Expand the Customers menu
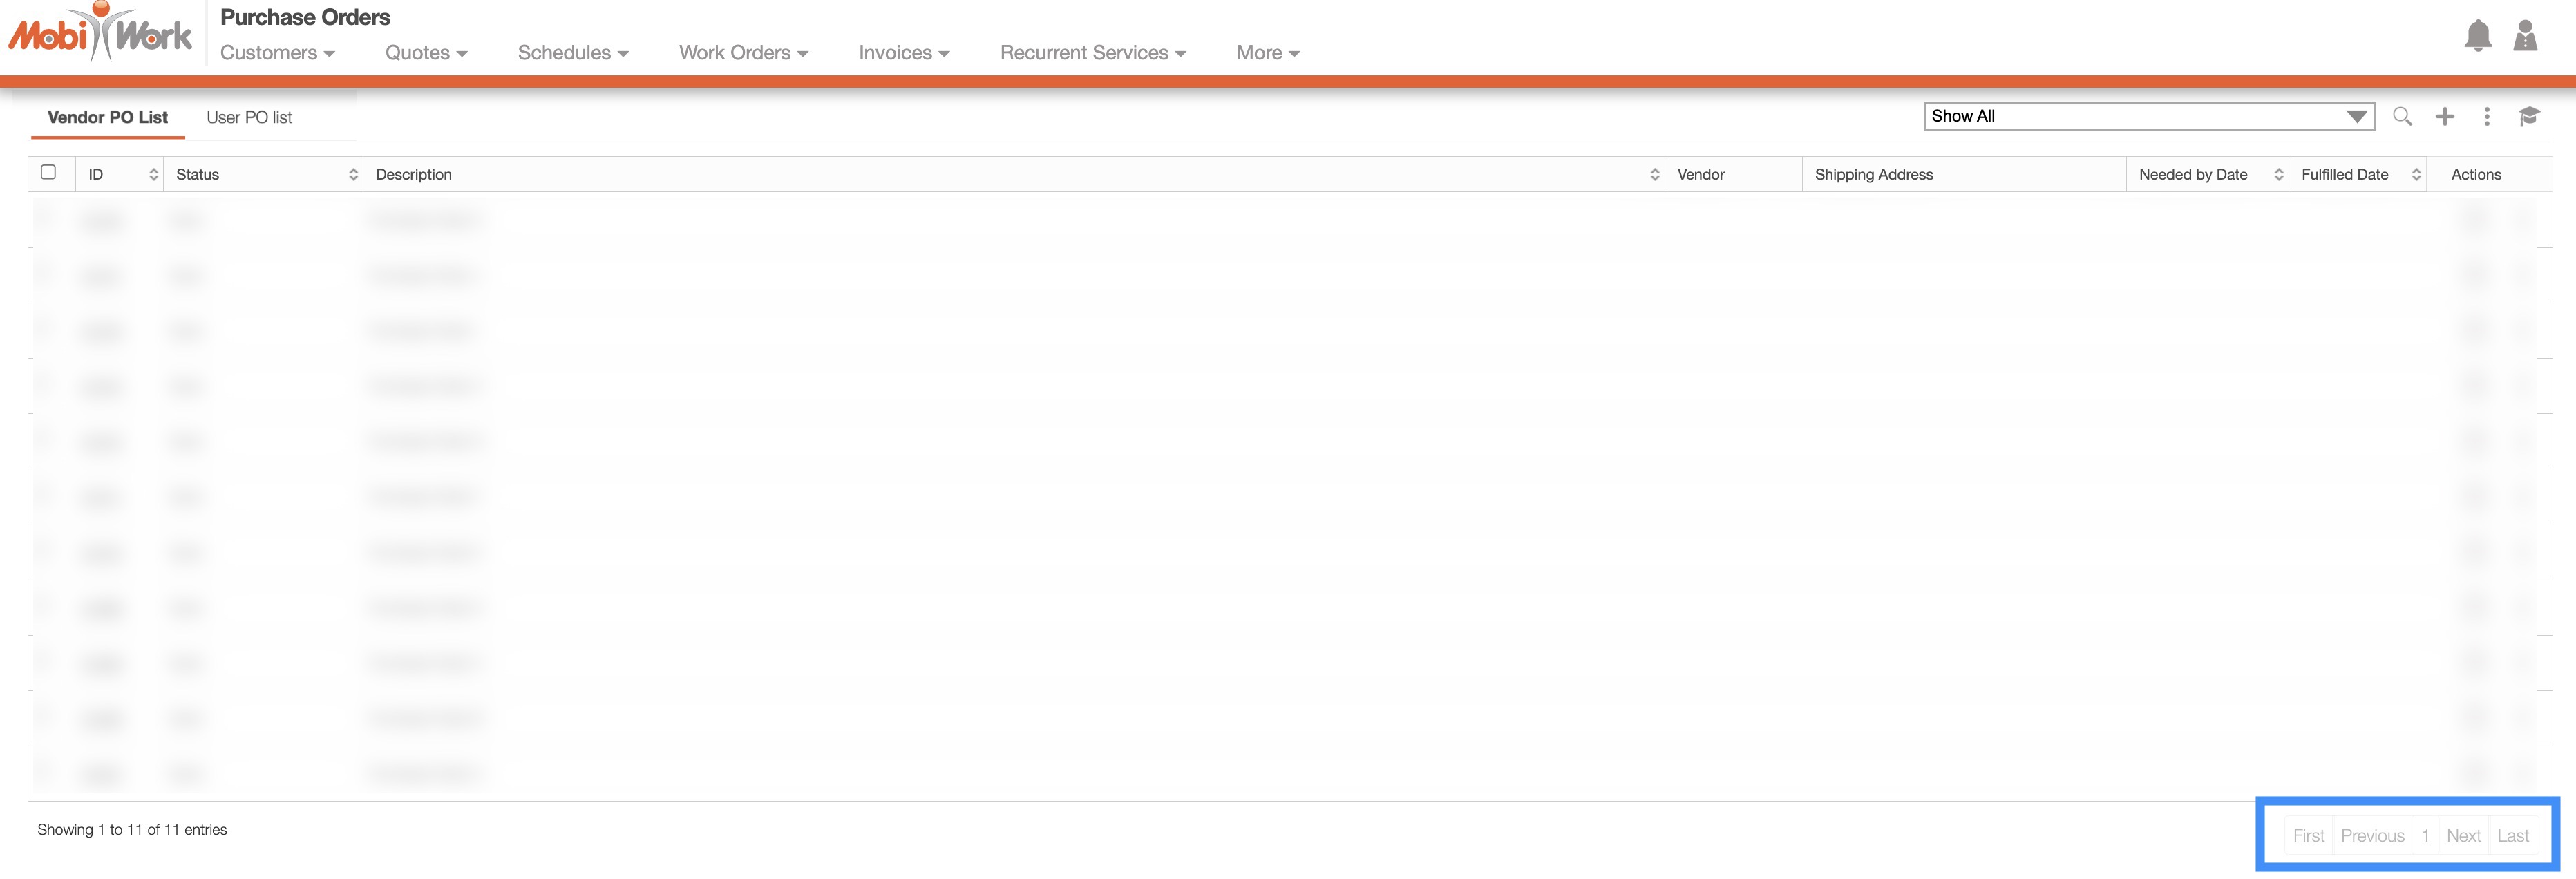The image size is (2576, 879). pos(277,53)
